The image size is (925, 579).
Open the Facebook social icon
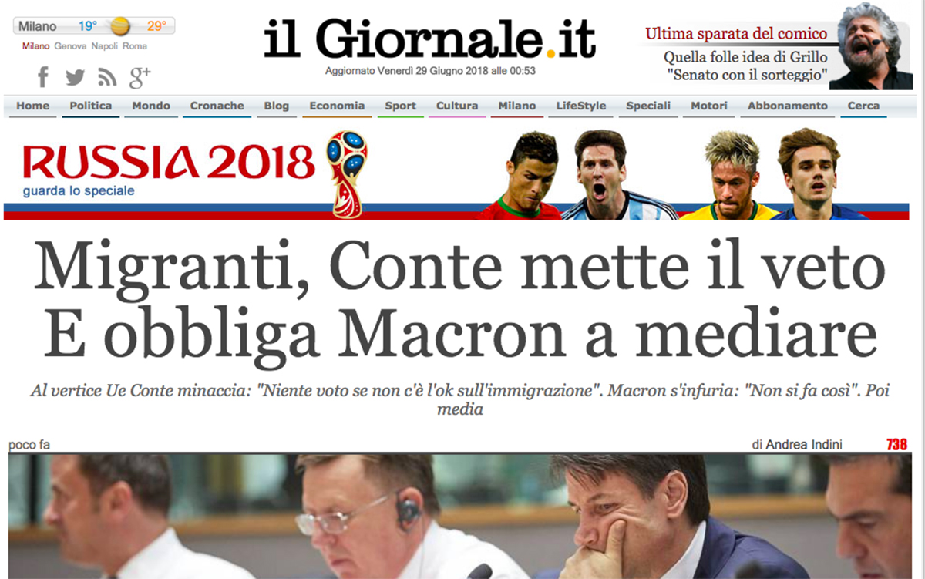coord(43,77)
